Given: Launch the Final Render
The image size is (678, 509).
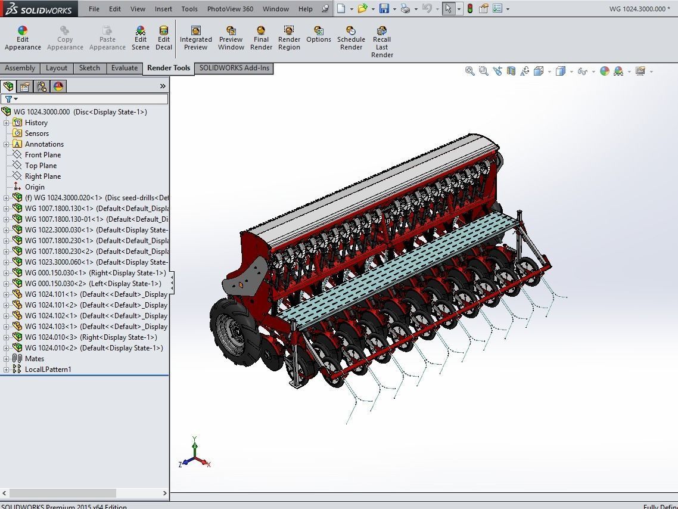Looking at the screenshot, I should click(261, 38).
